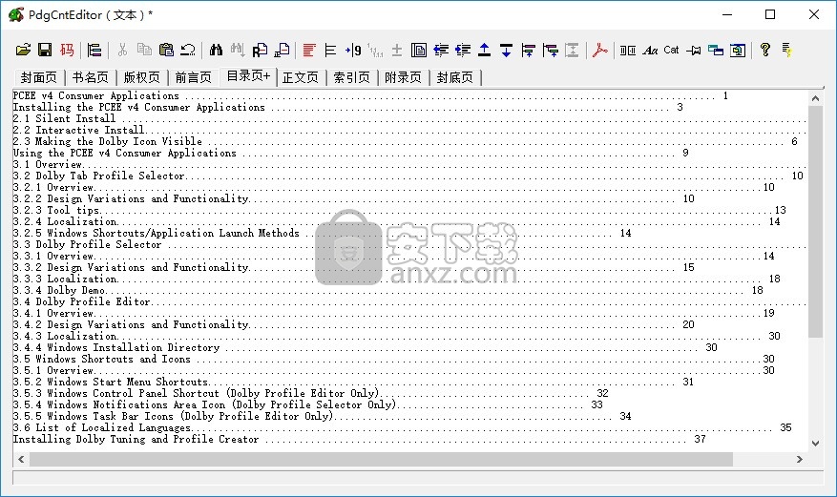This screenshot has height=497, width=837.
Task: Click the blue up-arrow move-up icon
Action: [484, 51]
